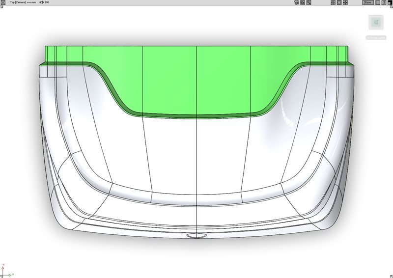Open the Show dropdown menu
Image resolution: width=393 pixels, height=278 pixels.
367,2
